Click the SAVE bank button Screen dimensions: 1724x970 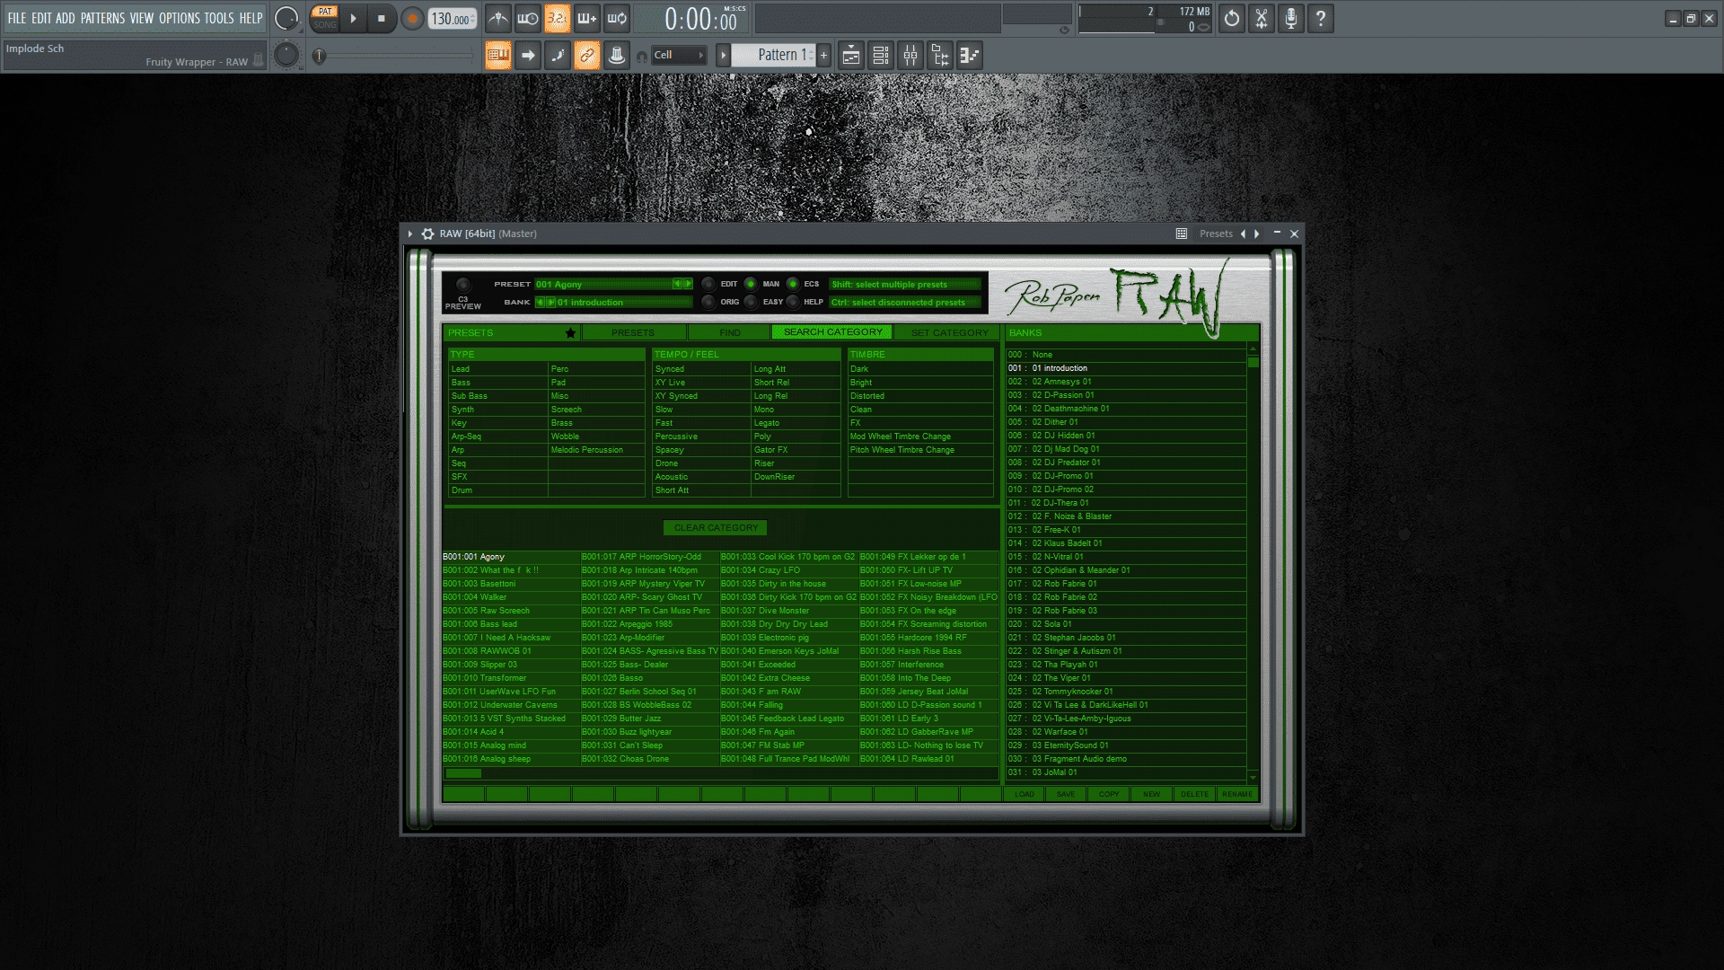click(x=1066, y=794)
